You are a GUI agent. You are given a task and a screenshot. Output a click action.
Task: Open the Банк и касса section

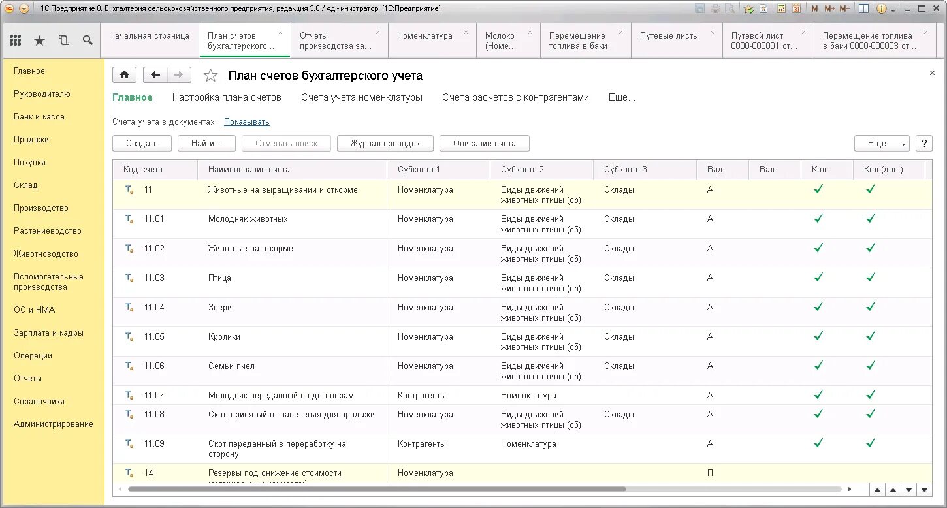pyautogui.click(x=39, y=117)
